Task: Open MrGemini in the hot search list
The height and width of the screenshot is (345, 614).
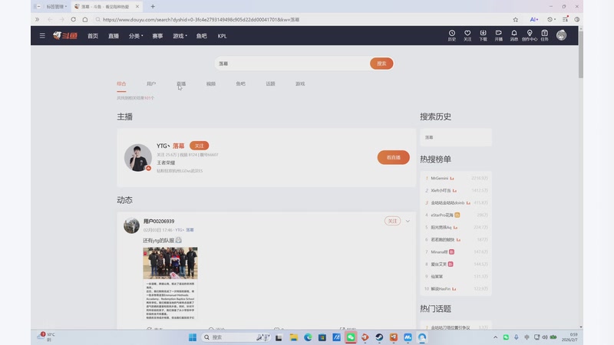Action: [439, 178]
